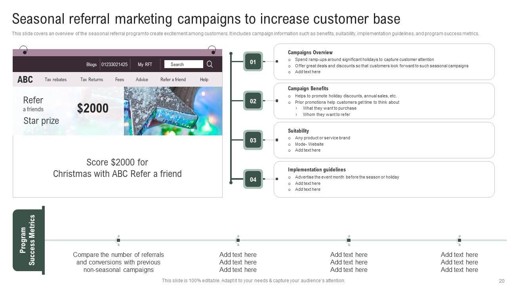Click the "Helps to promote holiday discounts" bullet

346,96
